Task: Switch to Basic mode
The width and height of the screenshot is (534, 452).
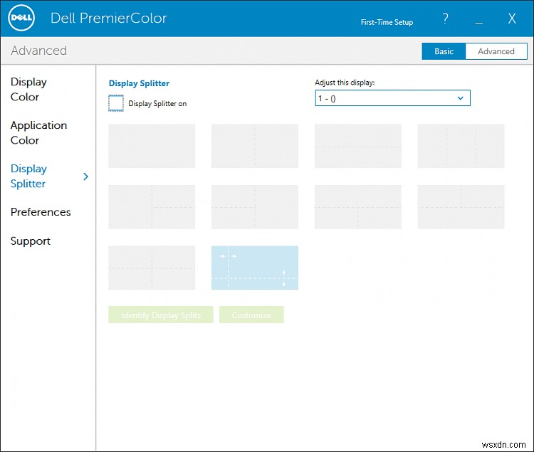Action: click(x=444, y=51)
